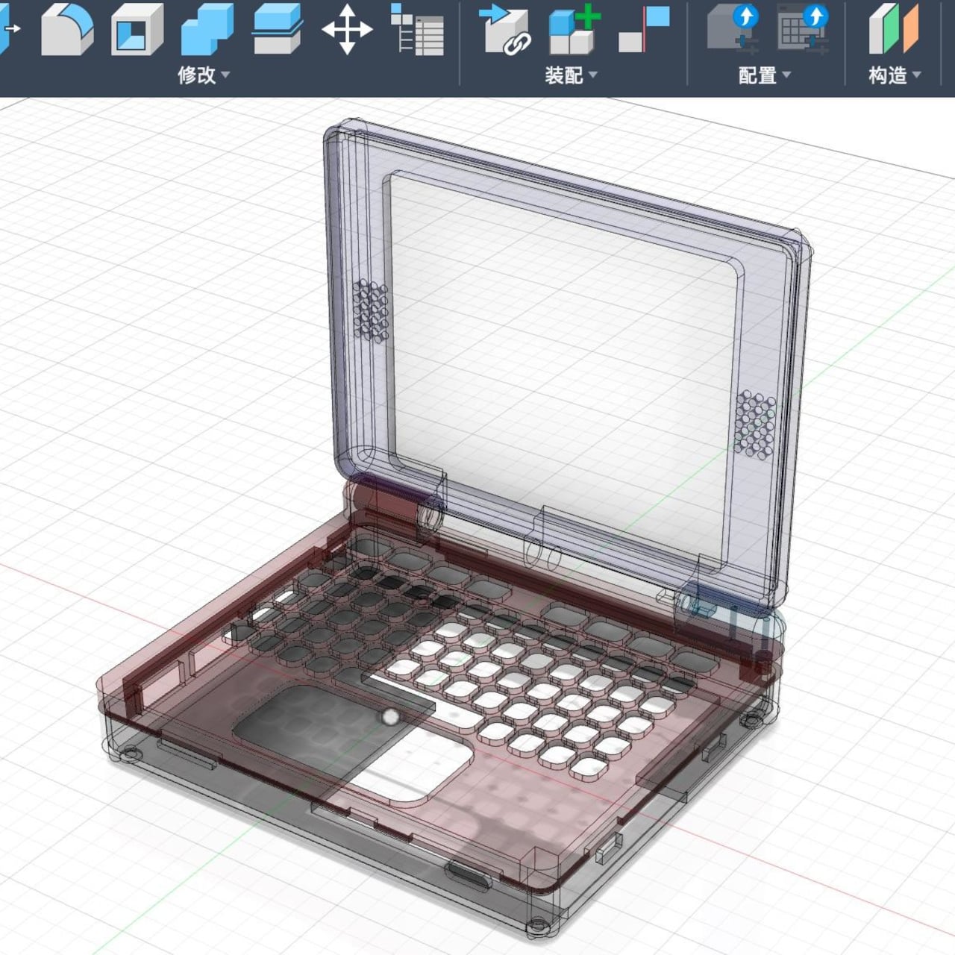The image size is (955, 955).
Task: Click the Combine bodies tool
Action: pyautogui.click(x=208, y=31)
